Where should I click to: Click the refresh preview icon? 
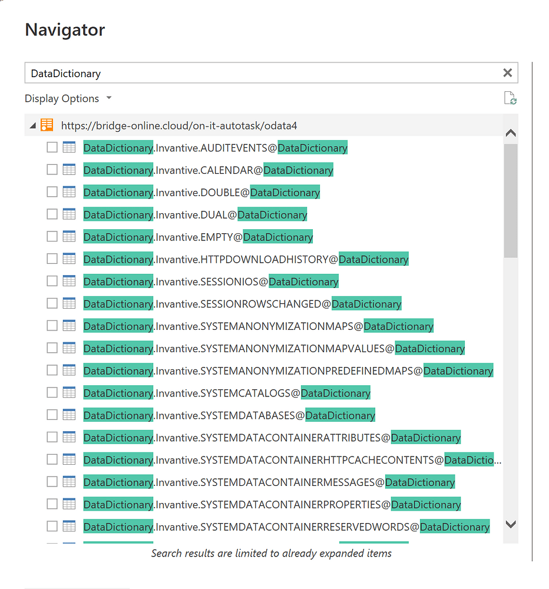[510, 97]
